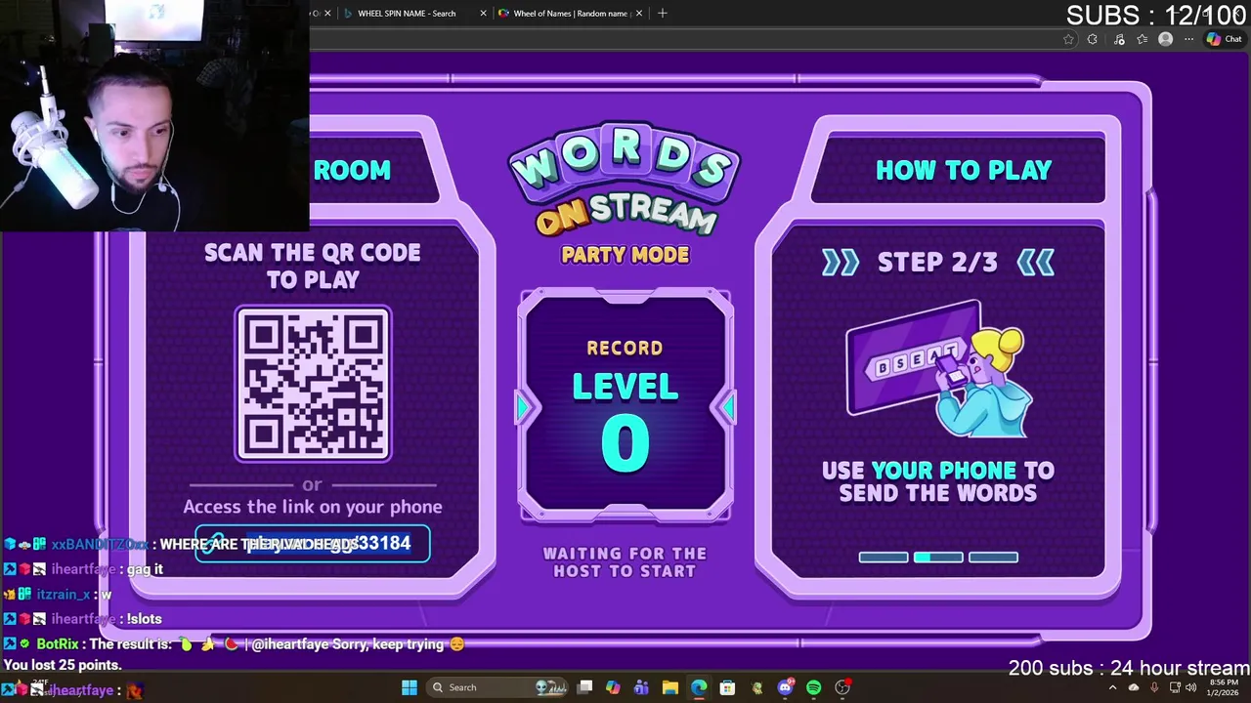Viewport: 1251px width, 703px height.
Task: Select the third how-to-play step indicator
Action: tap(993, 558)
